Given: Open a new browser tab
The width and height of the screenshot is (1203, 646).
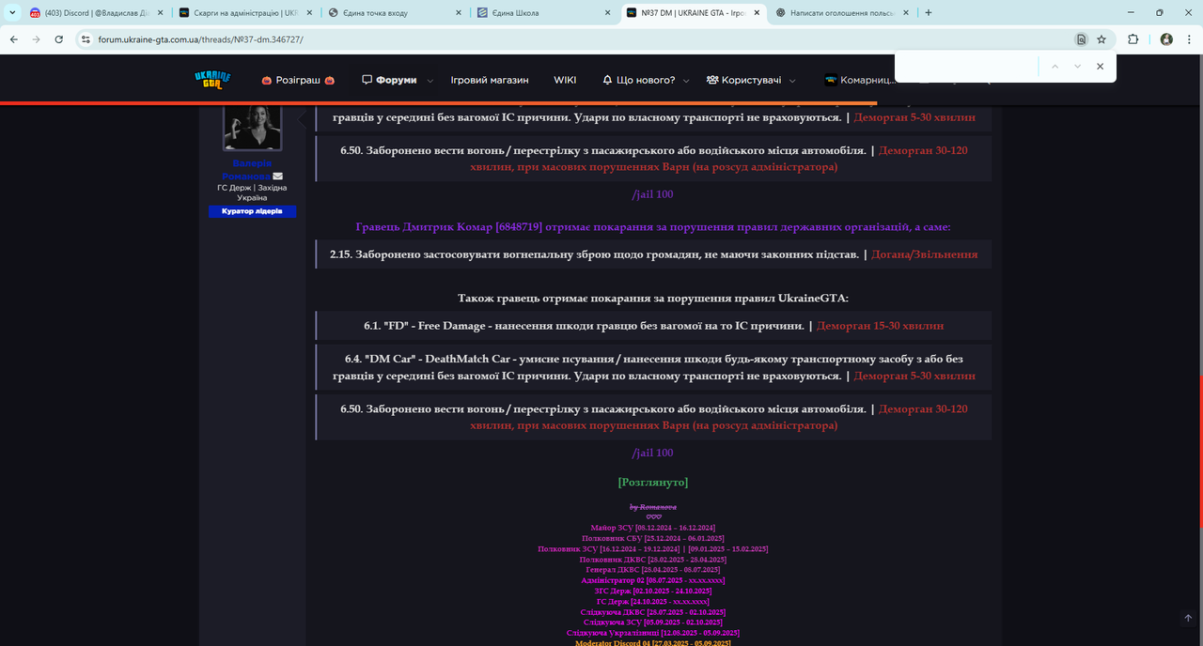Looking at the screenshot, I should click(x=929, y=13).
